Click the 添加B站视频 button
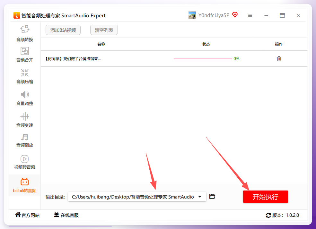 pyautogui.click(x=63, y=30)
